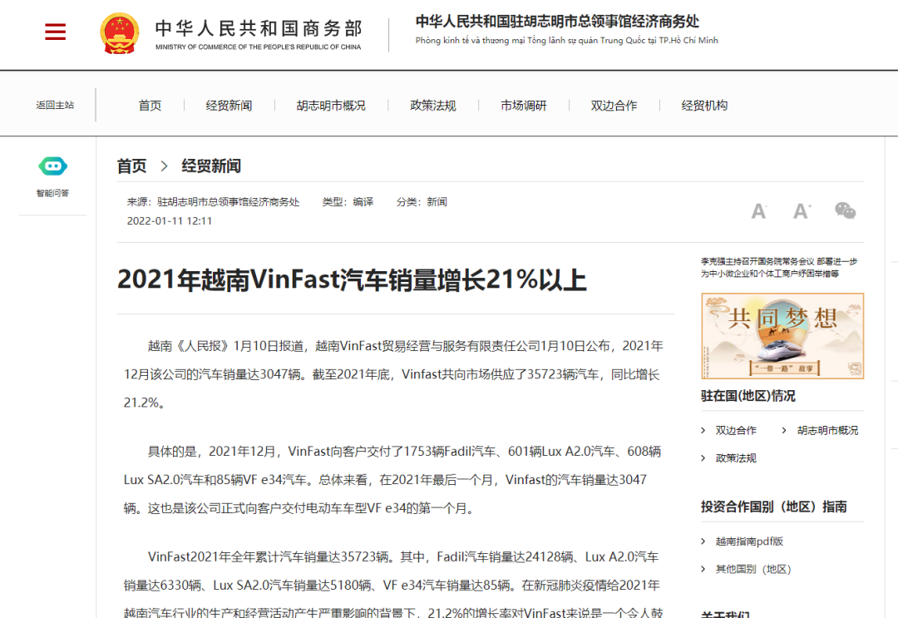Screen dimensions: 898x618
Task: Open the hamburger menu icon
Action: [x=55, y=32]
